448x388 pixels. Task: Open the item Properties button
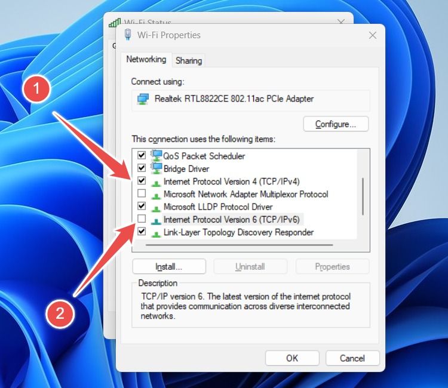pyautogui.click(x=332, y=267)
